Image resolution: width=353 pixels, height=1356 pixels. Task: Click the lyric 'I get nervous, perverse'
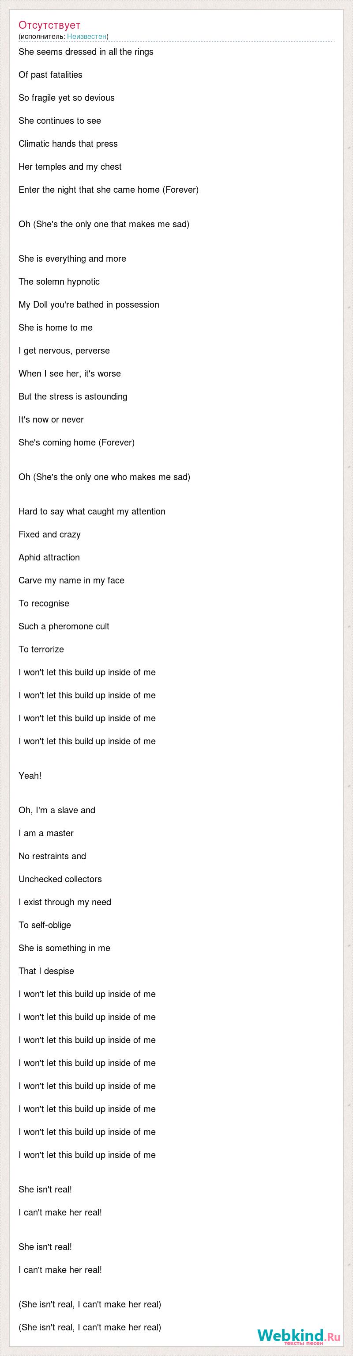64,350
